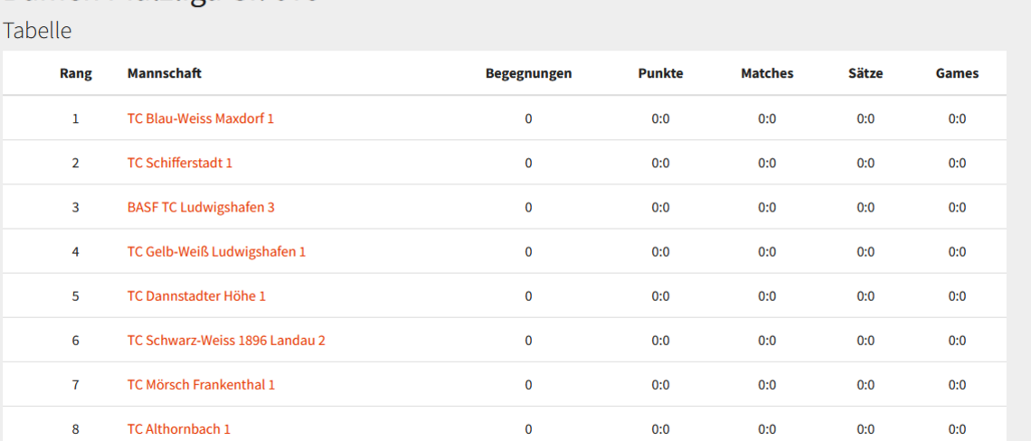Click the Matches column header
This screenshot has width=1031, height=441.
[767, 73]
